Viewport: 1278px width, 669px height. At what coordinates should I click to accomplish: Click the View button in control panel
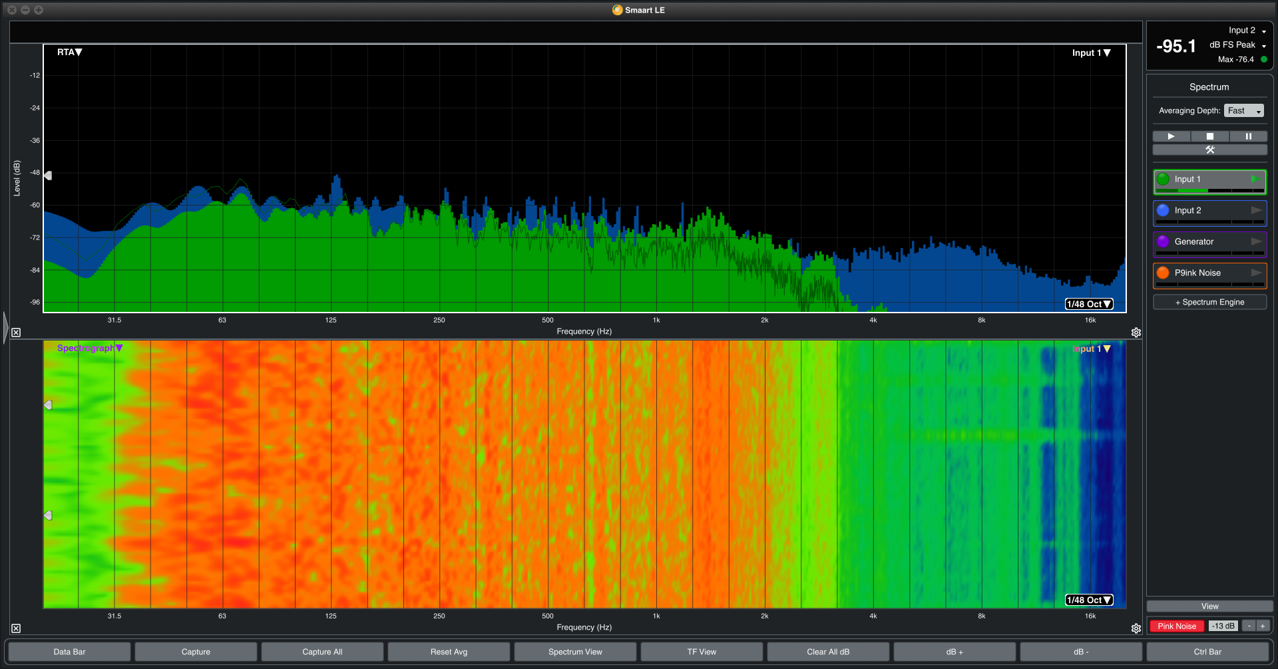tap(1209, 606)
